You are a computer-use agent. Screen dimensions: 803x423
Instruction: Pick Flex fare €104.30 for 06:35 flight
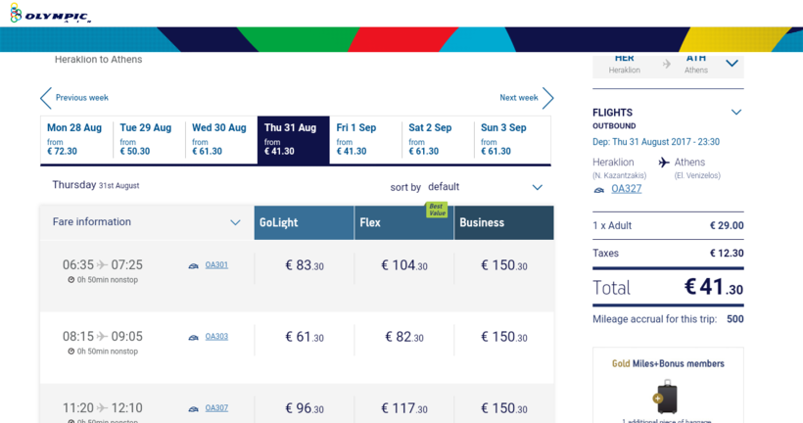[403, 265]
